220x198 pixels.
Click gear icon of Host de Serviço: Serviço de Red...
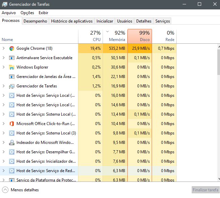pyautogui.click(x=12, y=171)
